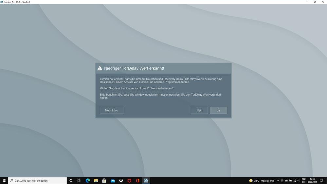Open Microsoft Store from taskbar
This screenshot has width=327, height=184.
click(x=104, y=181)
